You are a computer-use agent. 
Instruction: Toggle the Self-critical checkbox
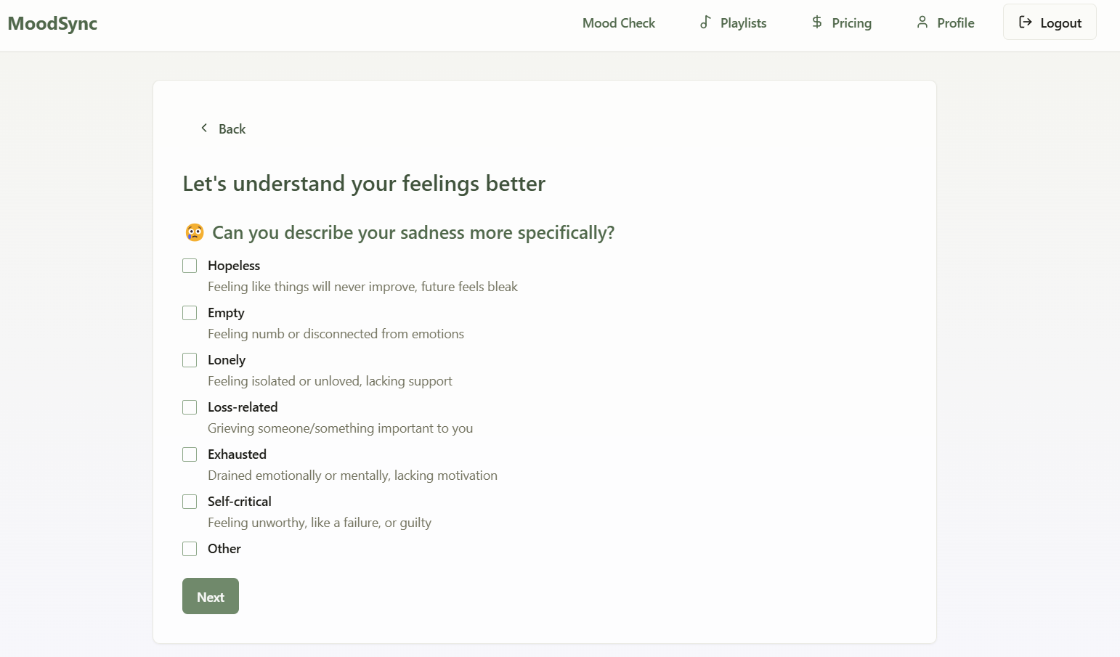coord(190,502)
